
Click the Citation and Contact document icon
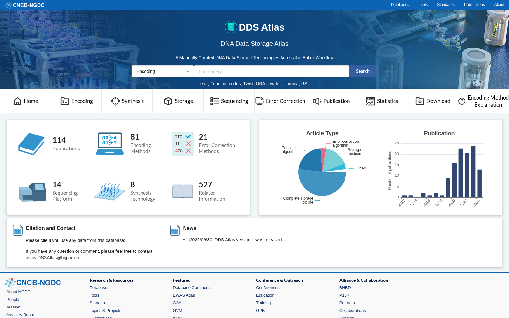point(18,230)
